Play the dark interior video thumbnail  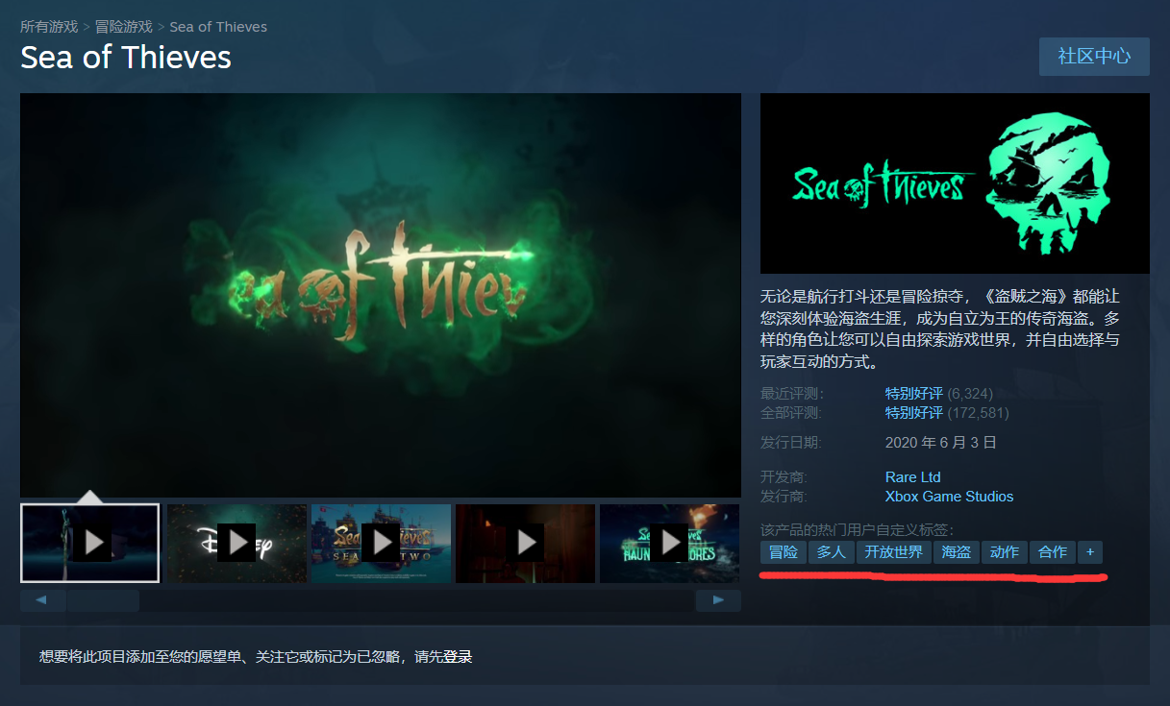(525, 543)
